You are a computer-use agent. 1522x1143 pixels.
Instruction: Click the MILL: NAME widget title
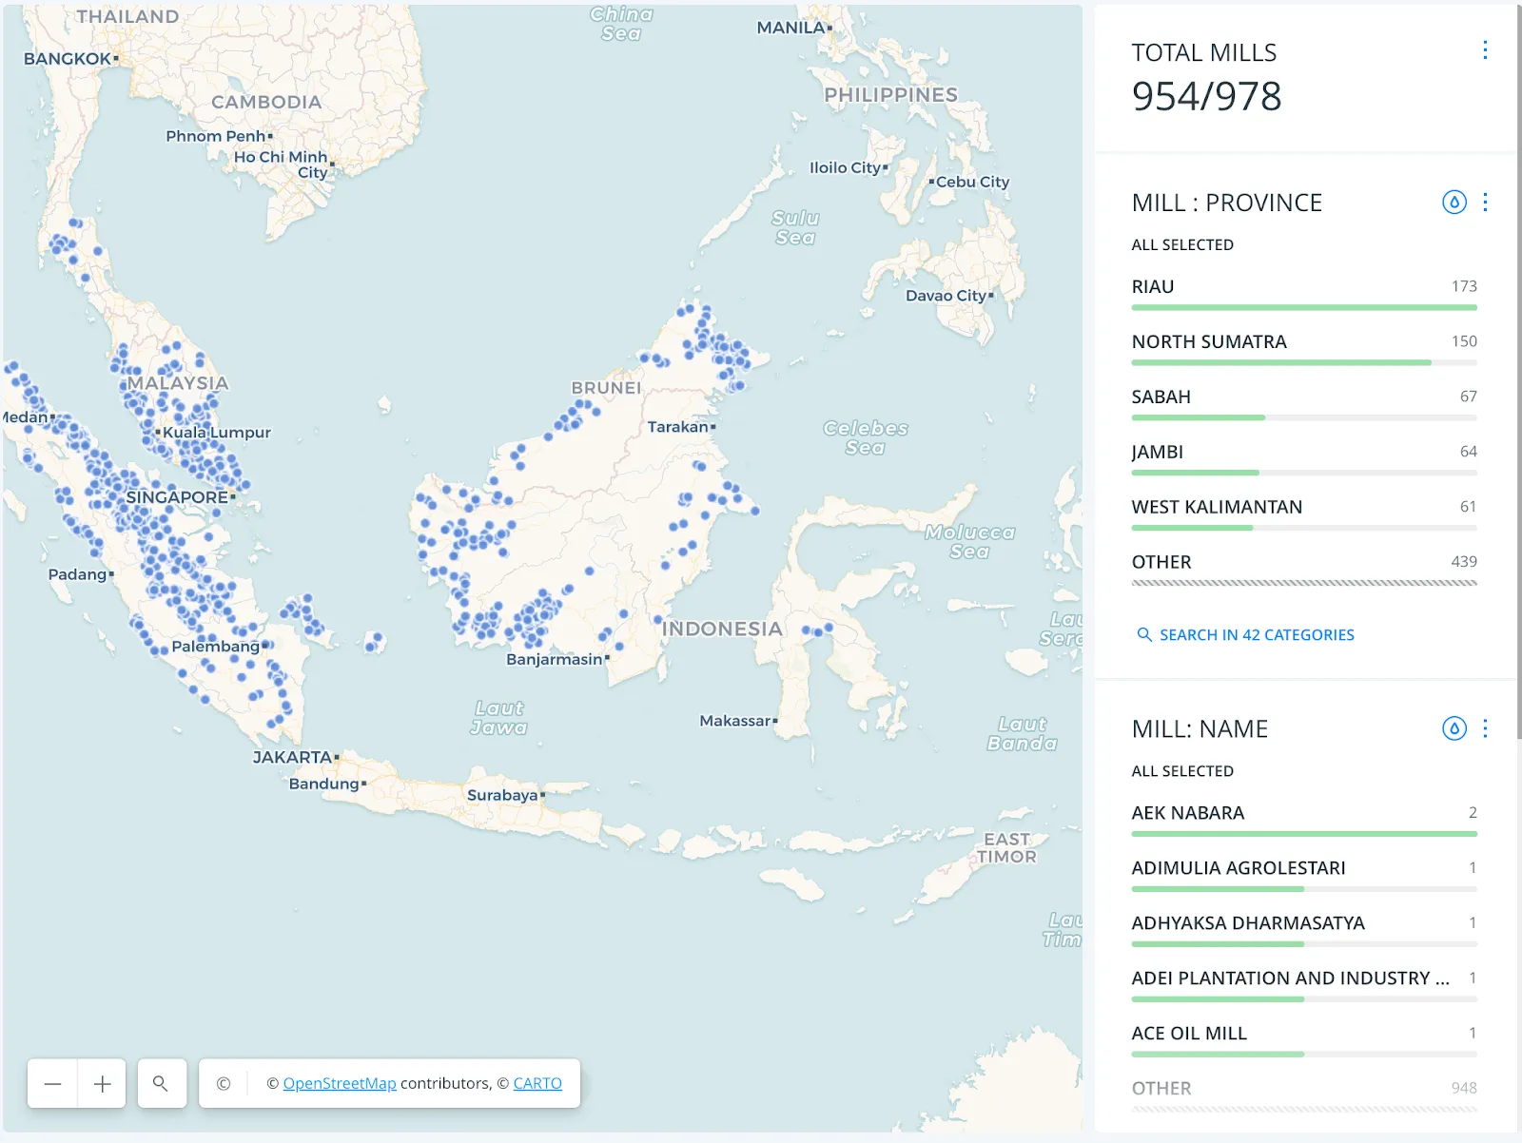pos(1200,729)
